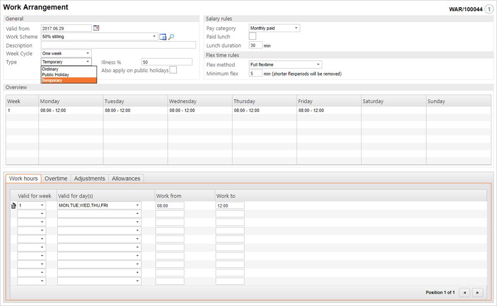Click the Work Scheme magnifier search icon

pos(171,37)
